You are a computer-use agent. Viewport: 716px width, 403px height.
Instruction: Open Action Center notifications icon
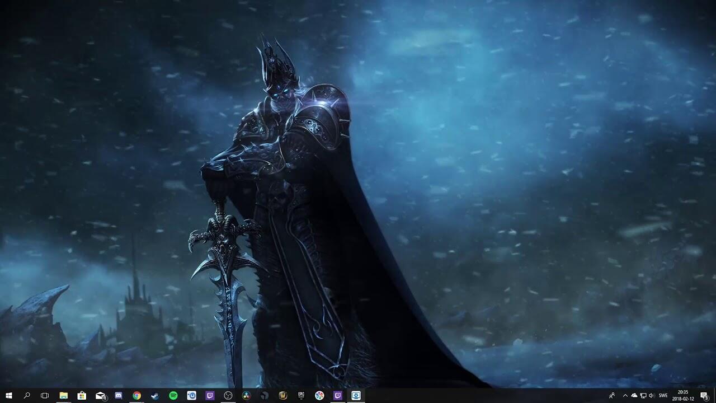[x=704, y=396]
